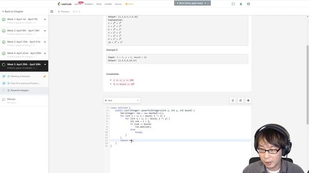Expand Week 4: April 22nd - April 28th
The width and height of the screenshot is (309, 173).
45,53
